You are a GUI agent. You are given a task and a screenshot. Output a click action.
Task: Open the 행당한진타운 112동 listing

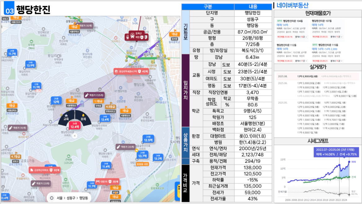pyautogui.click(x=286, y=45)
